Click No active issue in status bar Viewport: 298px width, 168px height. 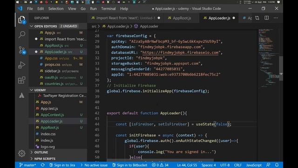pyautogui.click(x=94, y=165)
